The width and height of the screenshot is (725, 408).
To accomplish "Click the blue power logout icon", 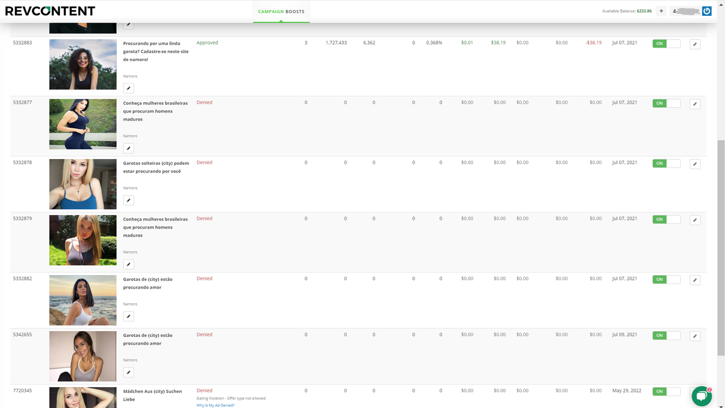I will pos(706,11).
